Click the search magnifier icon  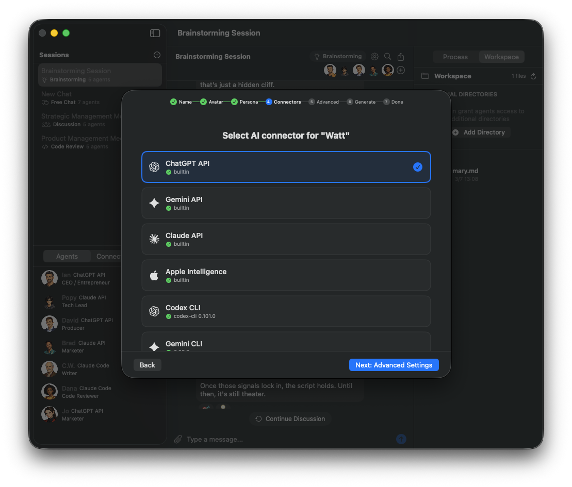click(387, 57)
